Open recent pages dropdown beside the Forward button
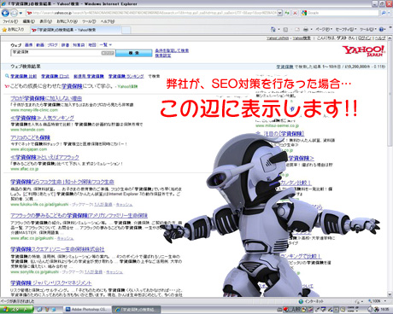 [x=21, y=13]
